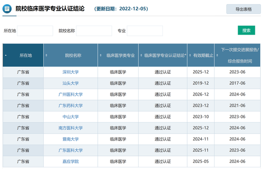Select the page title 院校临床医学专业认证结论
Screen dimensions: 264x169
pyautogui.click(x=50, y=9)
